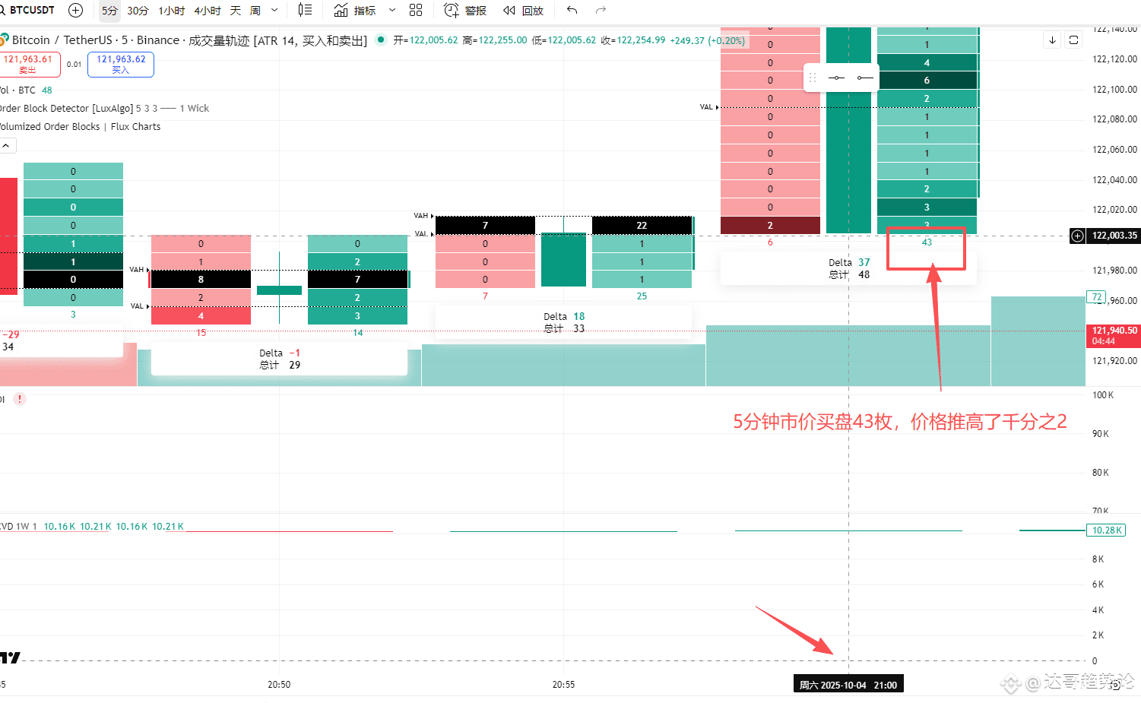The image size is (1141, 703).
Task: Click the plus icon to add a symbol
Action: point(74,10)
